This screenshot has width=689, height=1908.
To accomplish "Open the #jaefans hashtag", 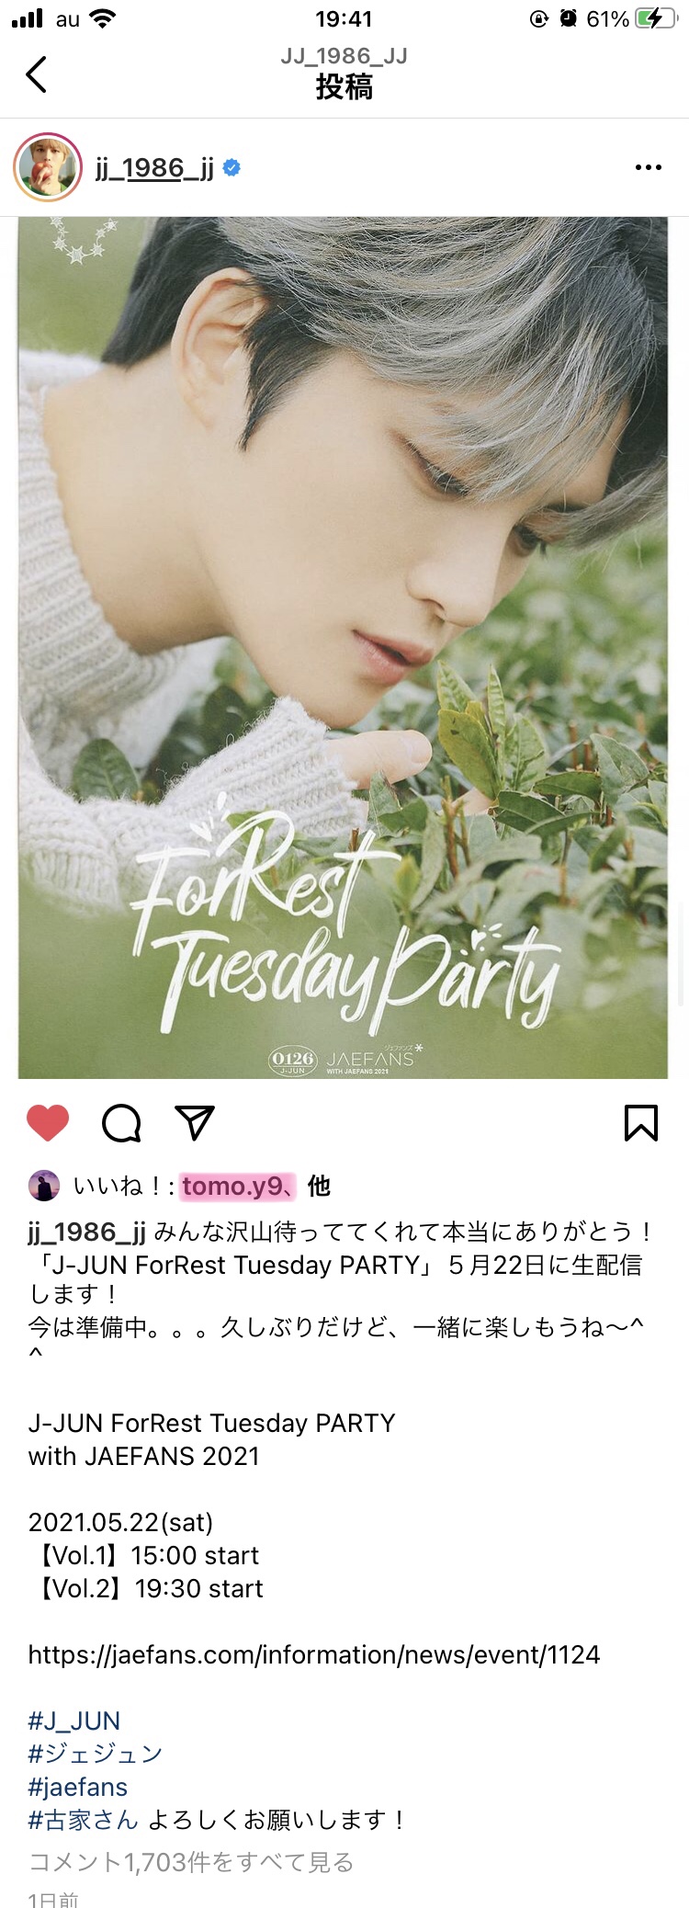I will (x=78, y=1787).
